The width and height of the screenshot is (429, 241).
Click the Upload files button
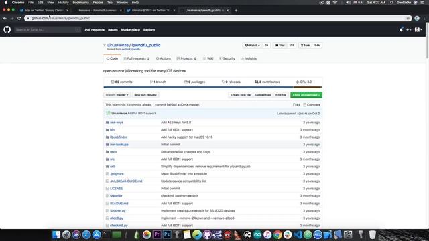(263, 95)
